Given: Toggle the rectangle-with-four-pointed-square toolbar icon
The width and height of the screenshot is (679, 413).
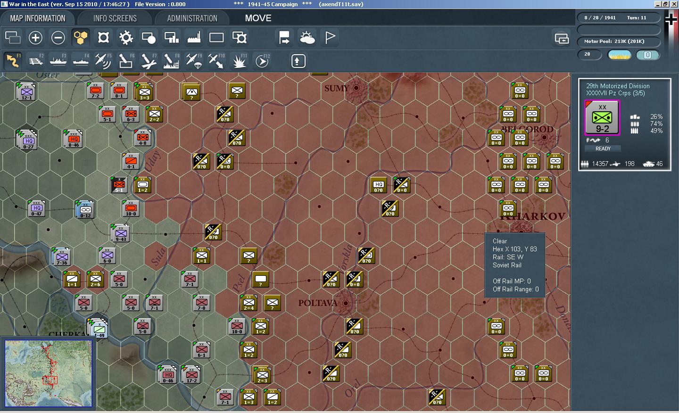Looking at the screenshot, I should click(239, 38).
